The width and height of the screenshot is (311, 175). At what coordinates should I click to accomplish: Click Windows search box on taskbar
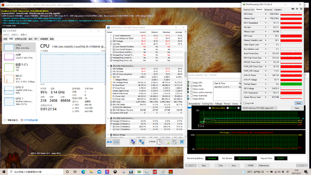tap(36, 172)
